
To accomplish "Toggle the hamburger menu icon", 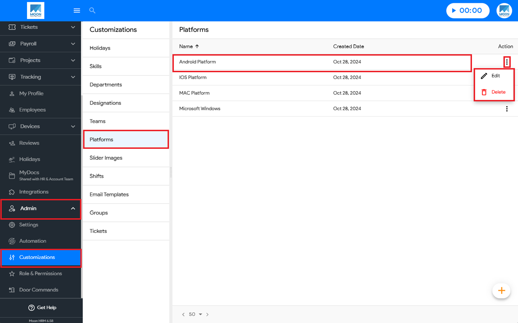I will (77, 10).
